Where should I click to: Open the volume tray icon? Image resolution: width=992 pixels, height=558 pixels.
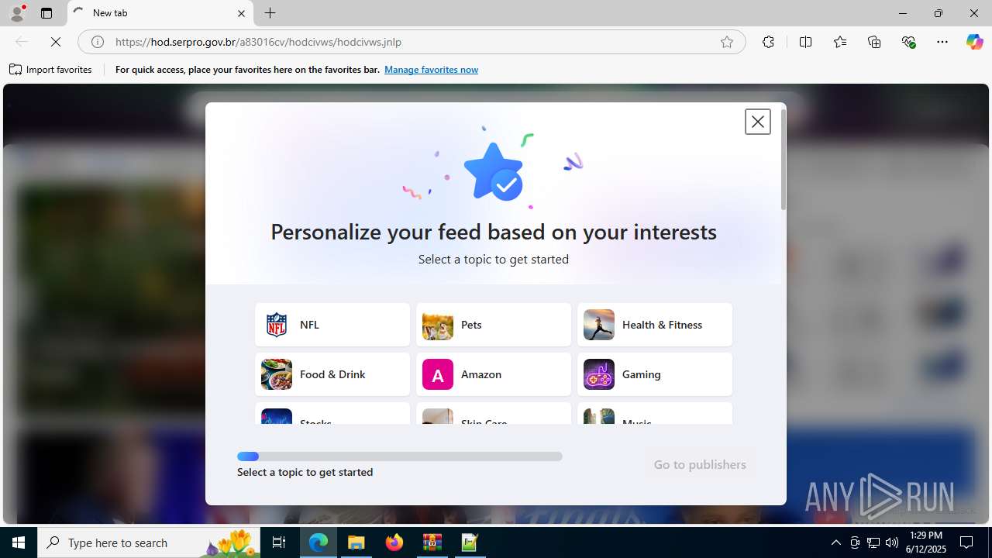click(892, 542)
